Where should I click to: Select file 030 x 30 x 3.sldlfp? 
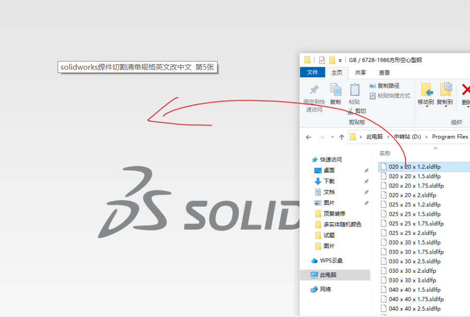coord(412,280)
